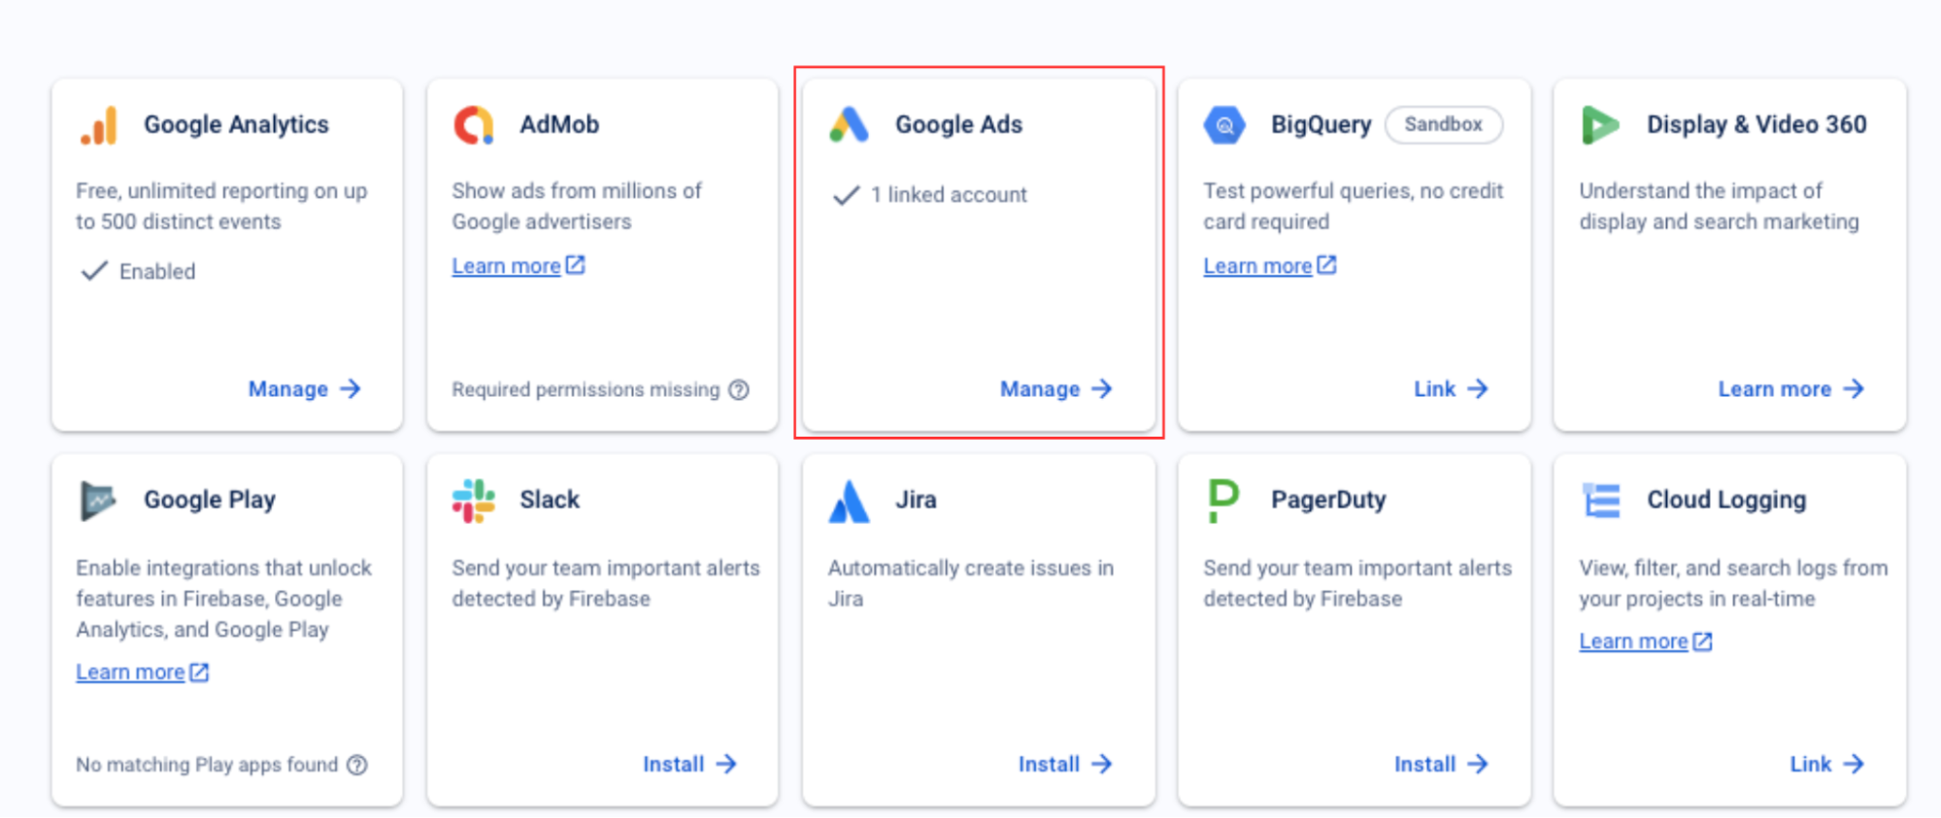The image size is (1941, 818).
Task: Click the Google Analytics bar chart icon
Action: point(99,125)
